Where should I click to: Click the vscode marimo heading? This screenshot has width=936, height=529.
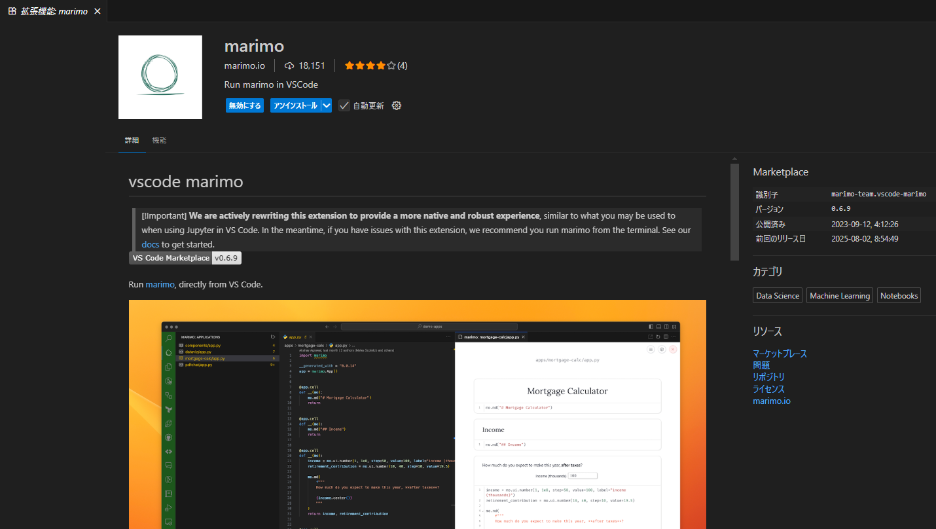[186, 181]
